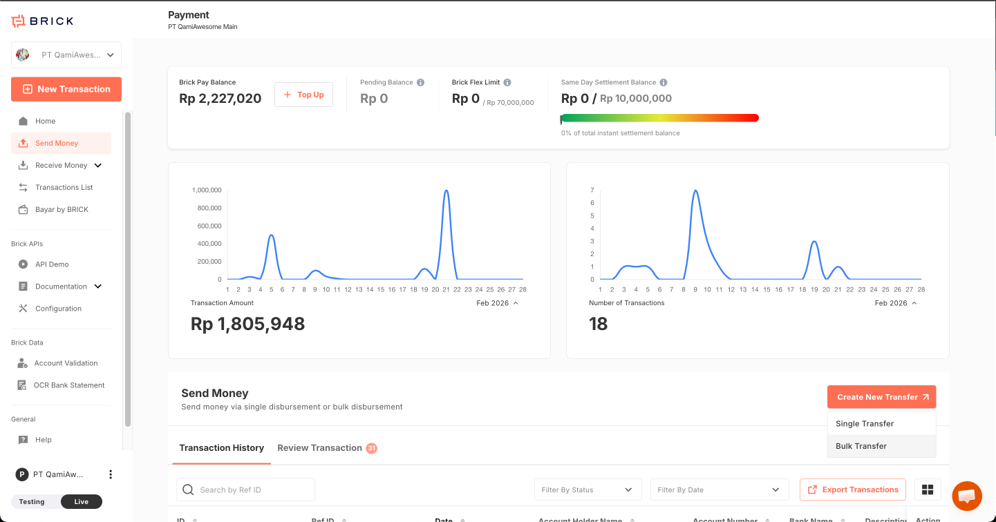Click the Configuration tools icon
The image size is (996, 522).
coord(23,309)
